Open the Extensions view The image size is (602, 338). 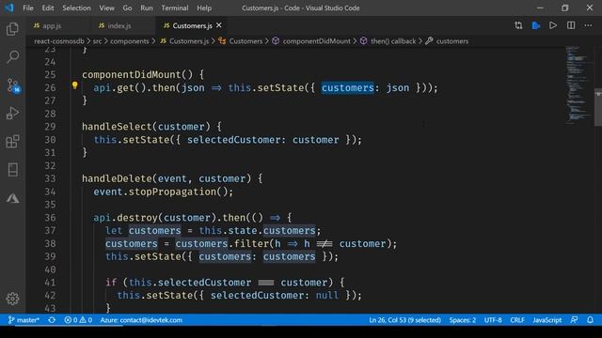[x=12, y=142]
